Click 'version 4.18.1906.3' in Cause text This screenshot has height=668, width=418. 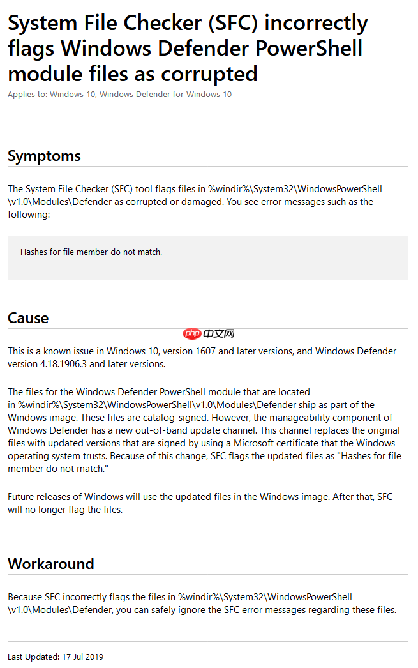pyautogui.click(x=47, y=364)
